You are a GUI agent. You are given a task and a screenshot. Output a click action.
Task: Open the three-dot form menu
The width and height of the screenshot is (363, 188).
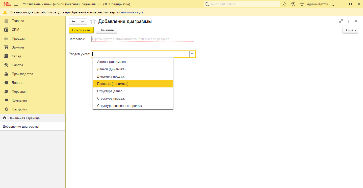tap(348, 21)
